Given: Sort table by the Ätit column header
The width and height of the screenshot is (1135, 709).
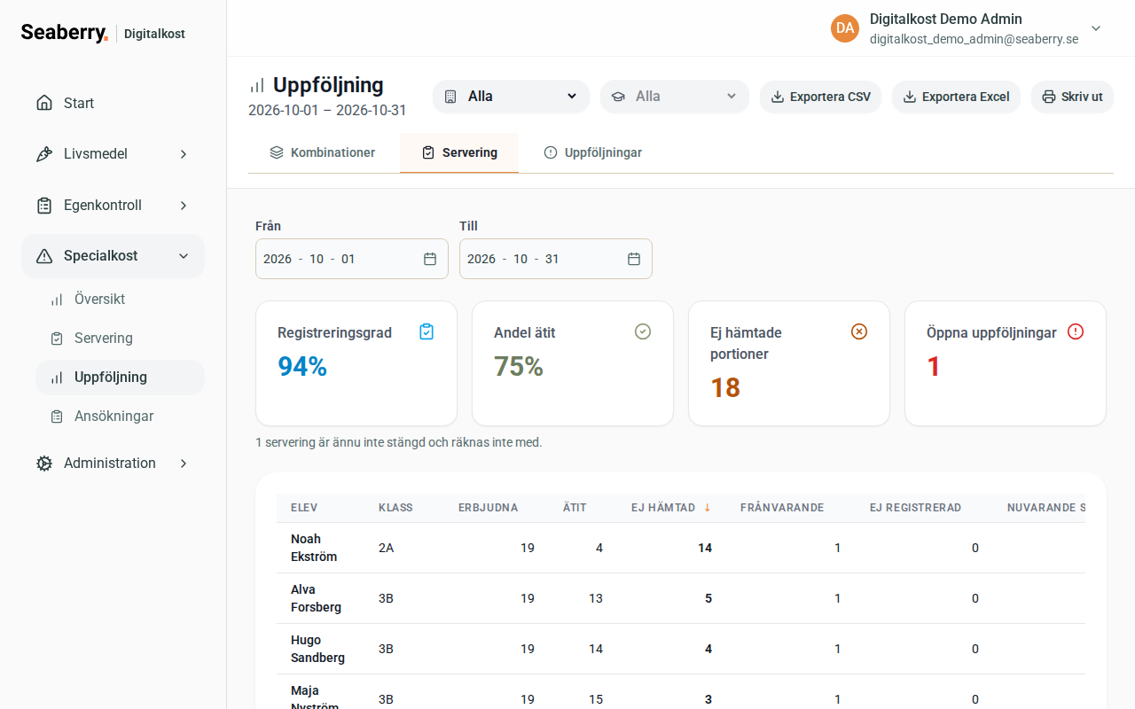Looking at the screenshot, I should click(x=575, y=508).
